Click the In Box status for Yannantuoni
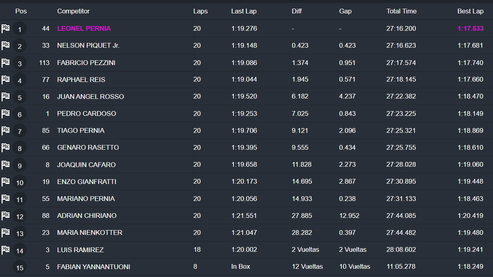Screen dimensions: 493x277 point(241,266)
